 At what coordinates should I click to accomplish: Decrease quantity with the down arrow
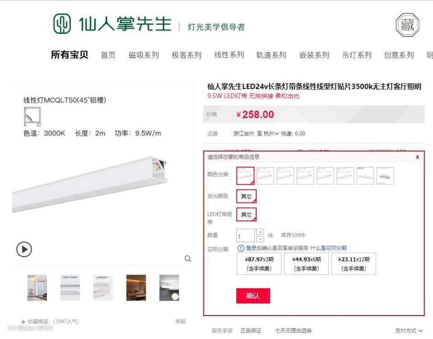pos(260,239)
